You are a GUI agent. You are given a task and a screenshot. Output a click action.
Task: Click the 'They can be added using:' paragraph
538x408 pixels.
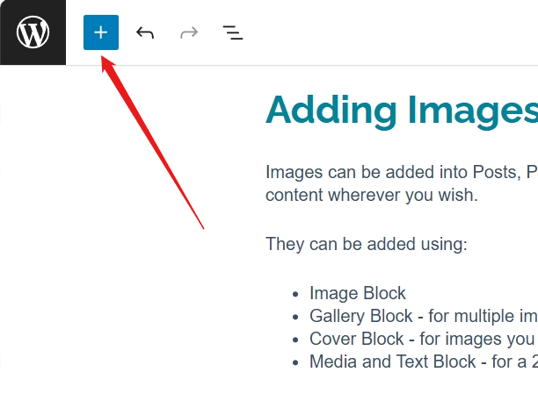pyautogui.click(x=367, y=244)
